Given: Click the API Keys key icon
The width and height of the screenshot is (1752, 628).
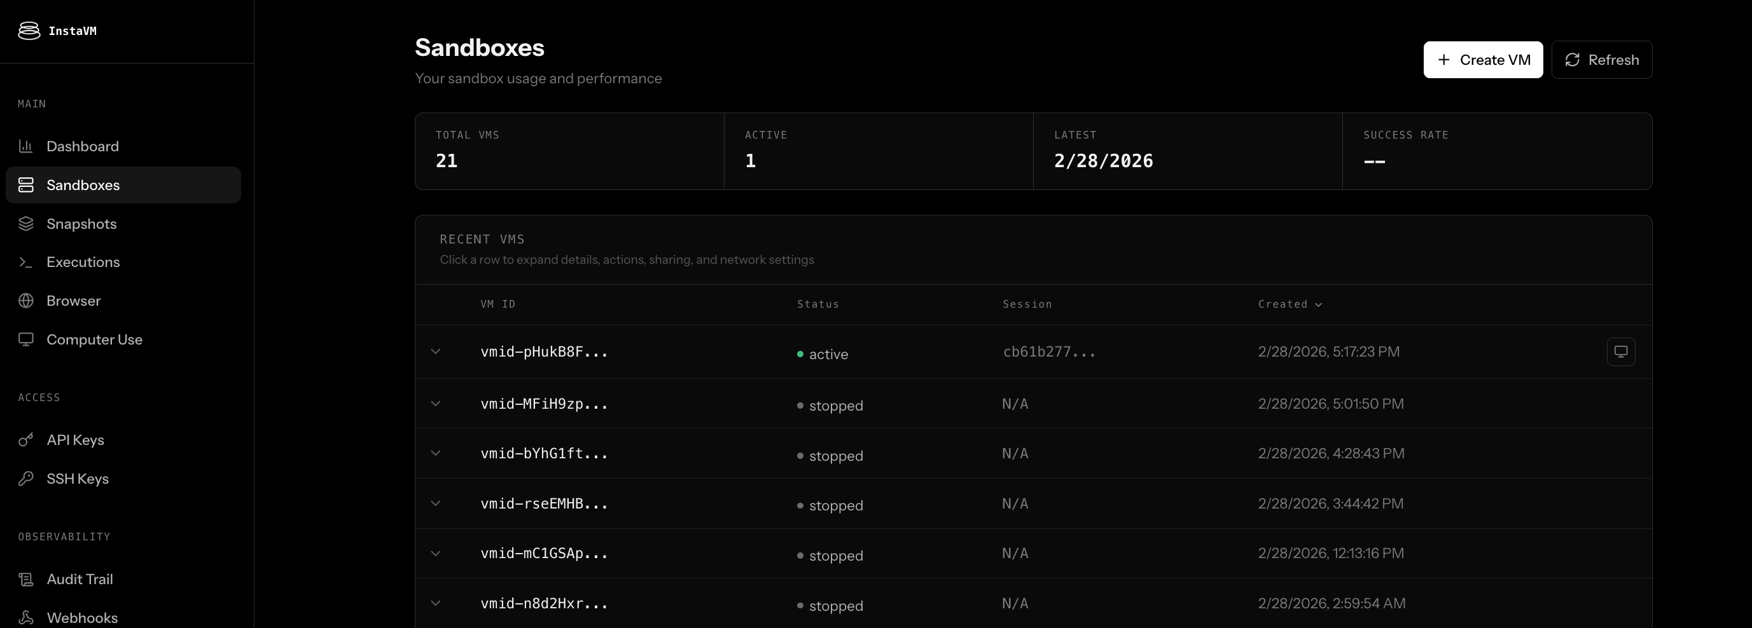Looking at the screenshot, I should click(26, 440).
